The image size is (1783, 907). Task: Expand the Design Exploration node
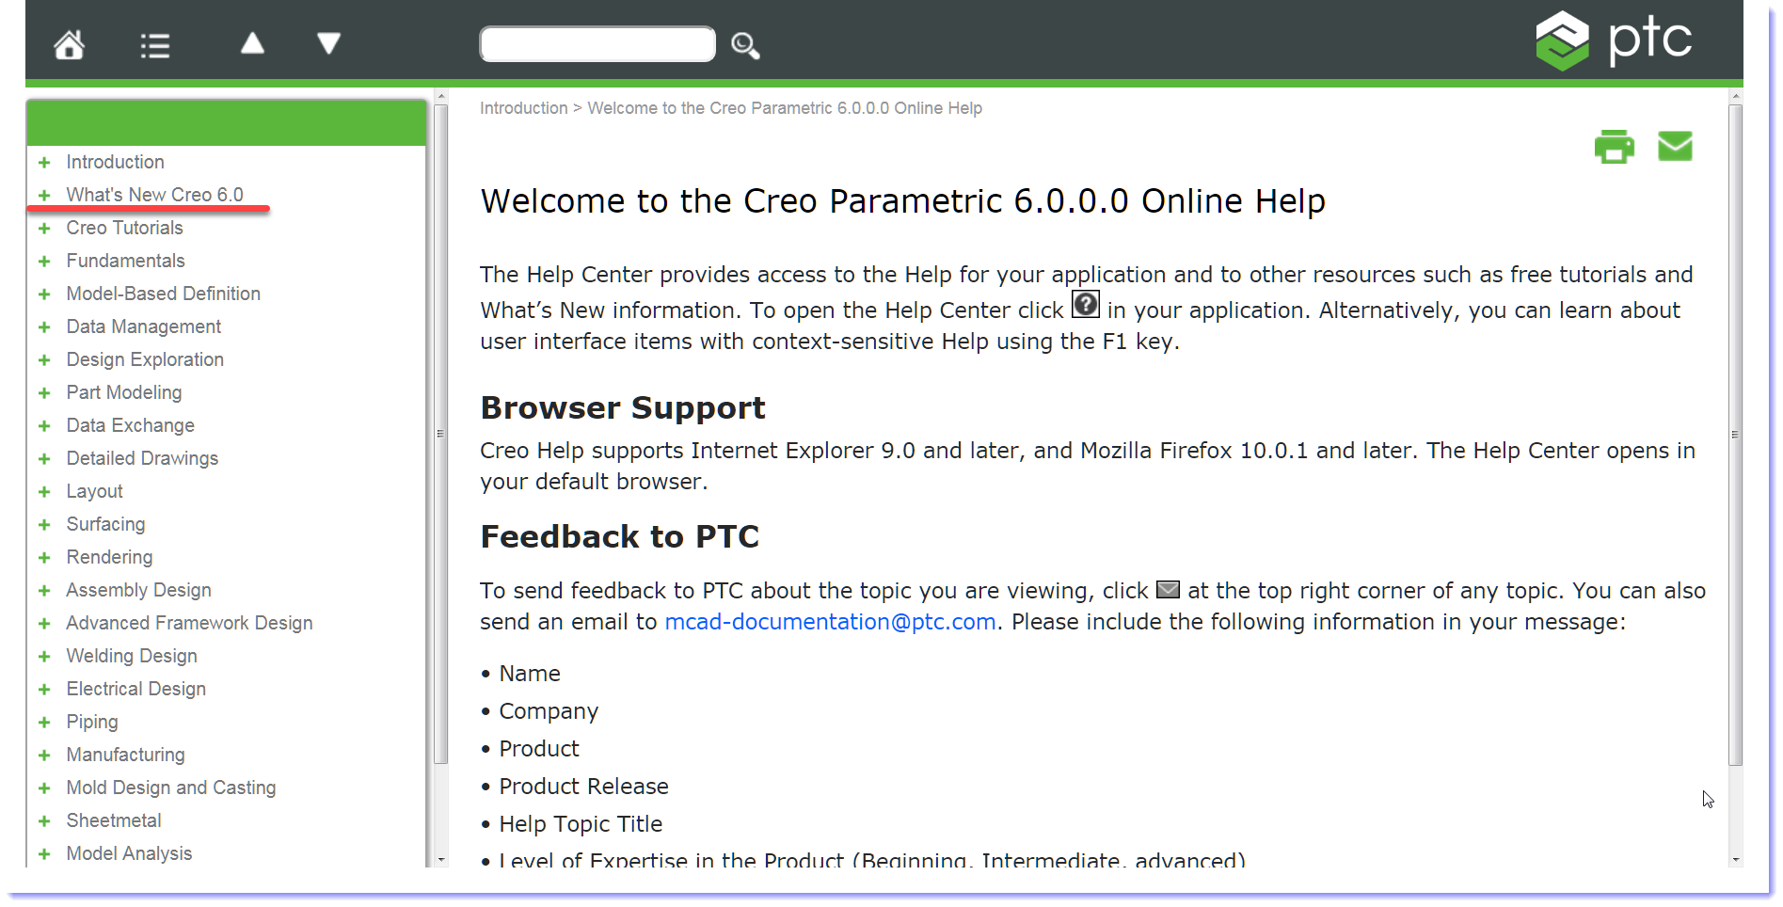coord(44,360)
